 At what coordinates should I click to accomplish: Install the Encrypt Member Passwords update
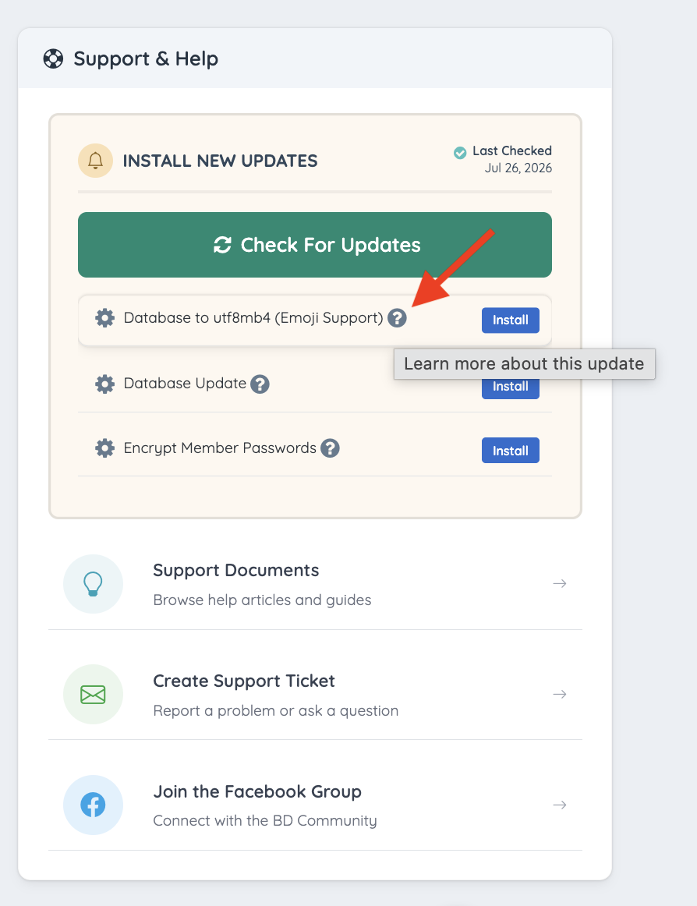tap(511, 450)
